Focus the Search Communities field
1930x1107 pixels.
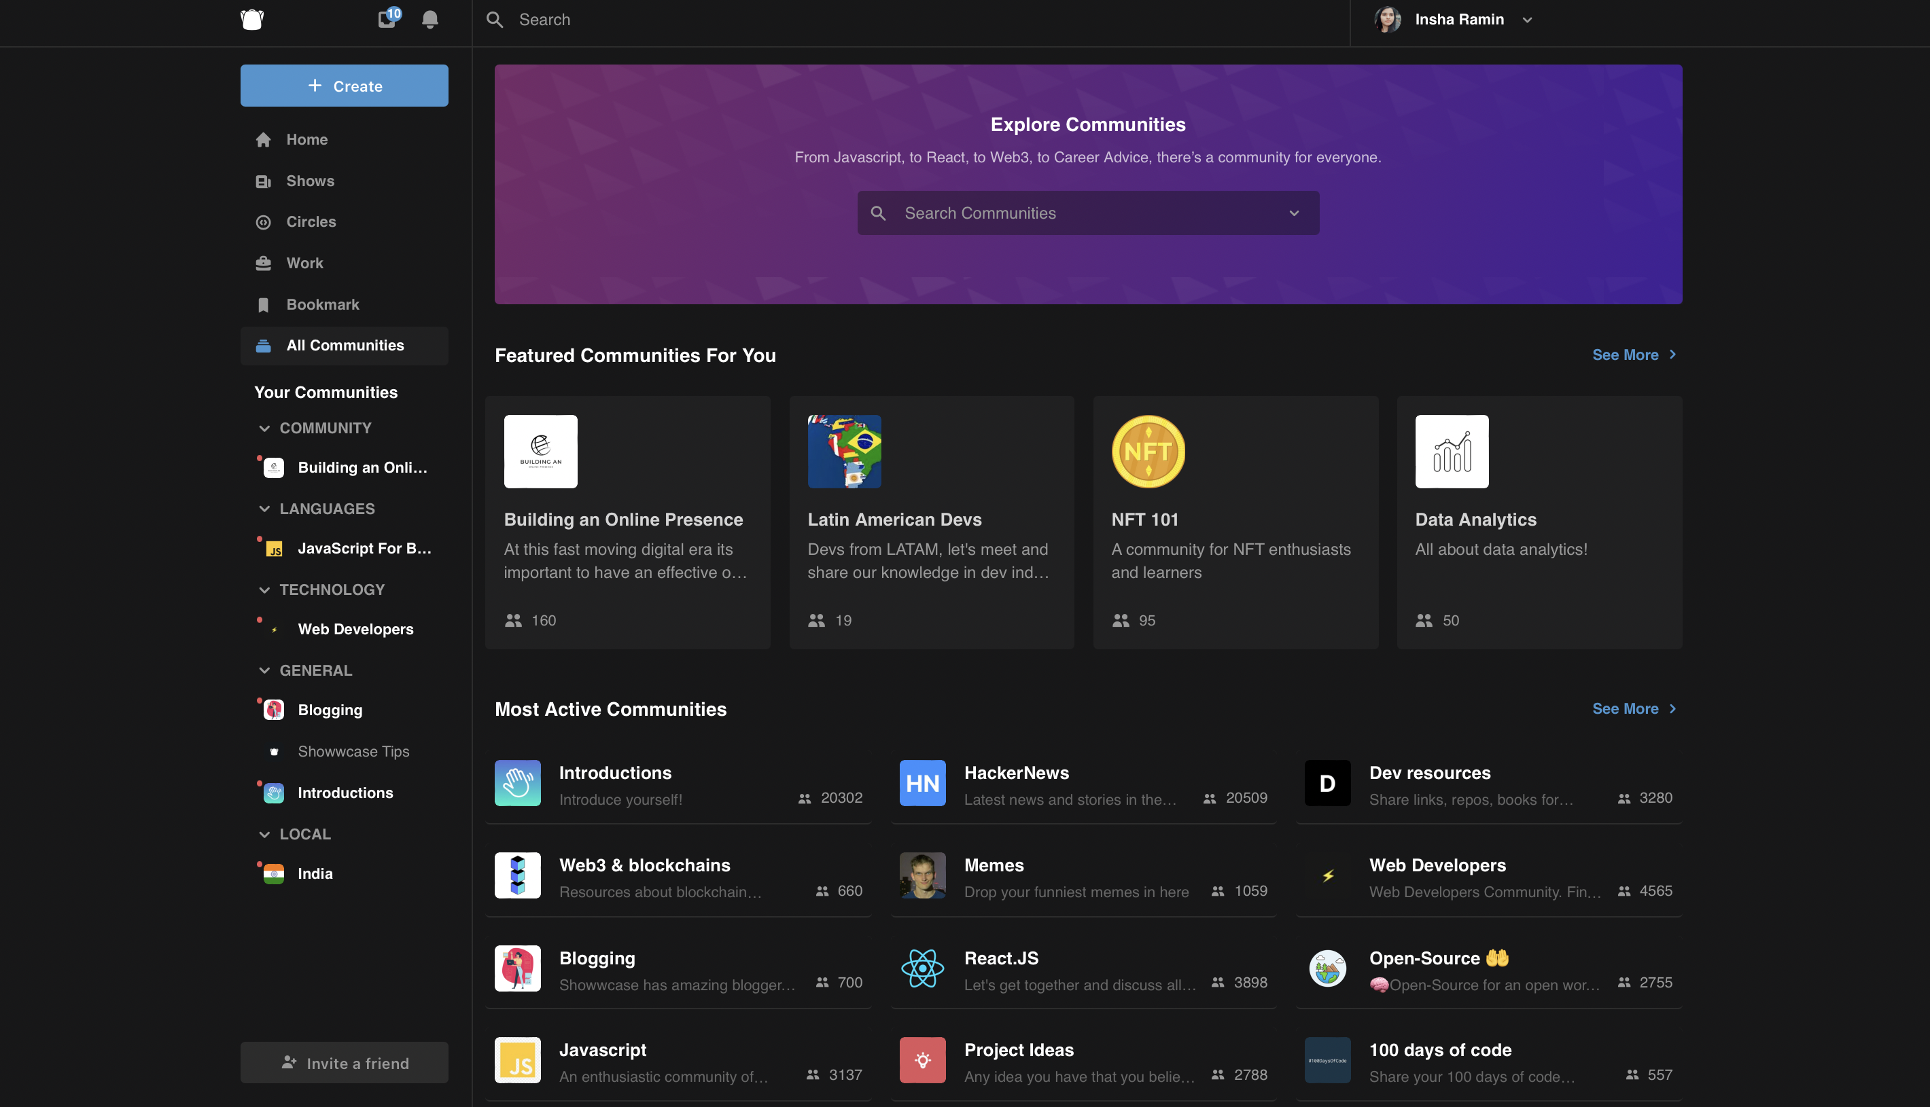click(1087, 213)
